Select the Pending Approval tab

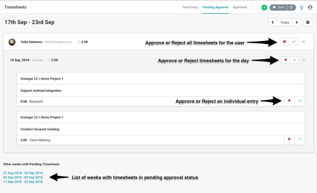point(215,7)
